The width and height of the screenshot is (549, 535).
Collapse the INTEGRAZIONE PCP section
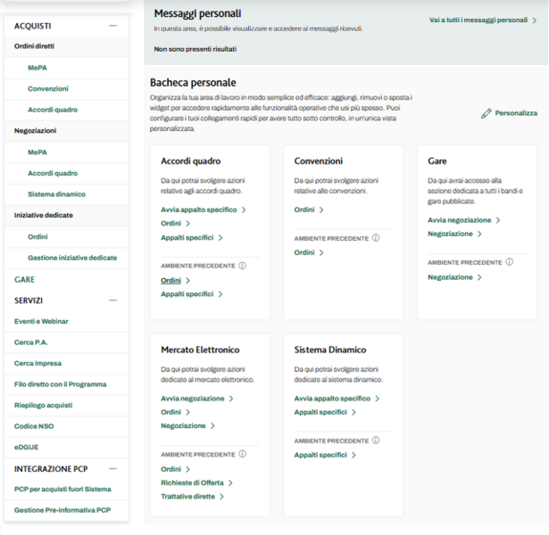[112, 468]
